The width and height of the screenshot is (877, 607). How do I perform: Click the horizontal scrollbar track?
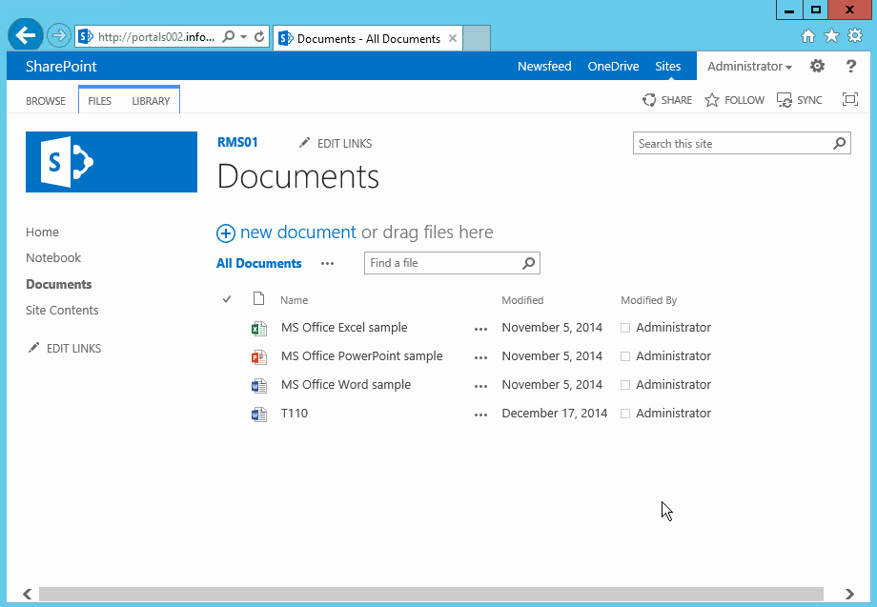[x=431, y=594]
